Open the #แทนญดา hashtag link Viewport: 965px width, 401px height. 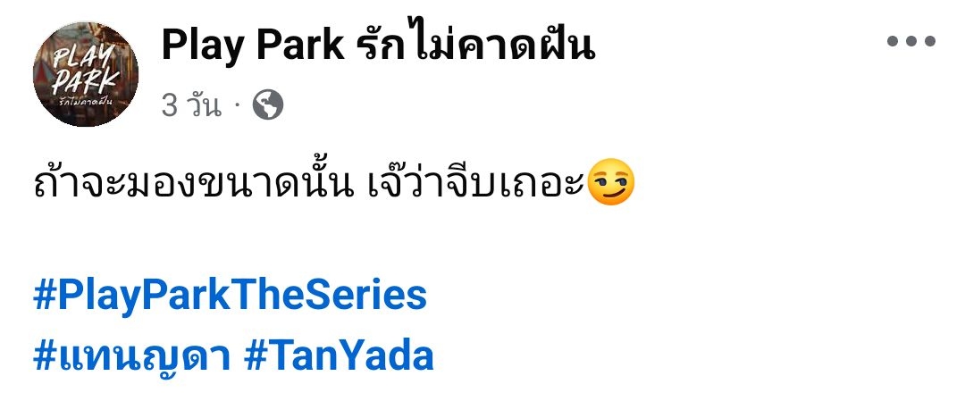(x=132, y=356)
